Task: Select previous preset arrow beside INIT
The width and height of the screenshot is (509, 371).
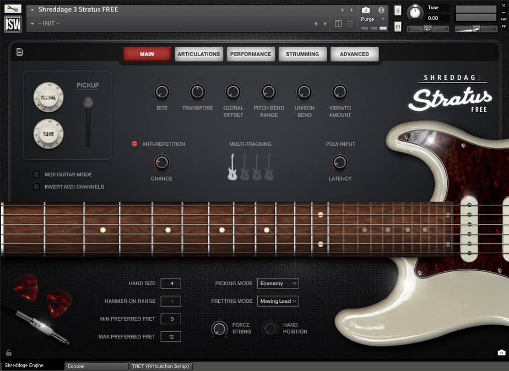Action: (316, 24)
